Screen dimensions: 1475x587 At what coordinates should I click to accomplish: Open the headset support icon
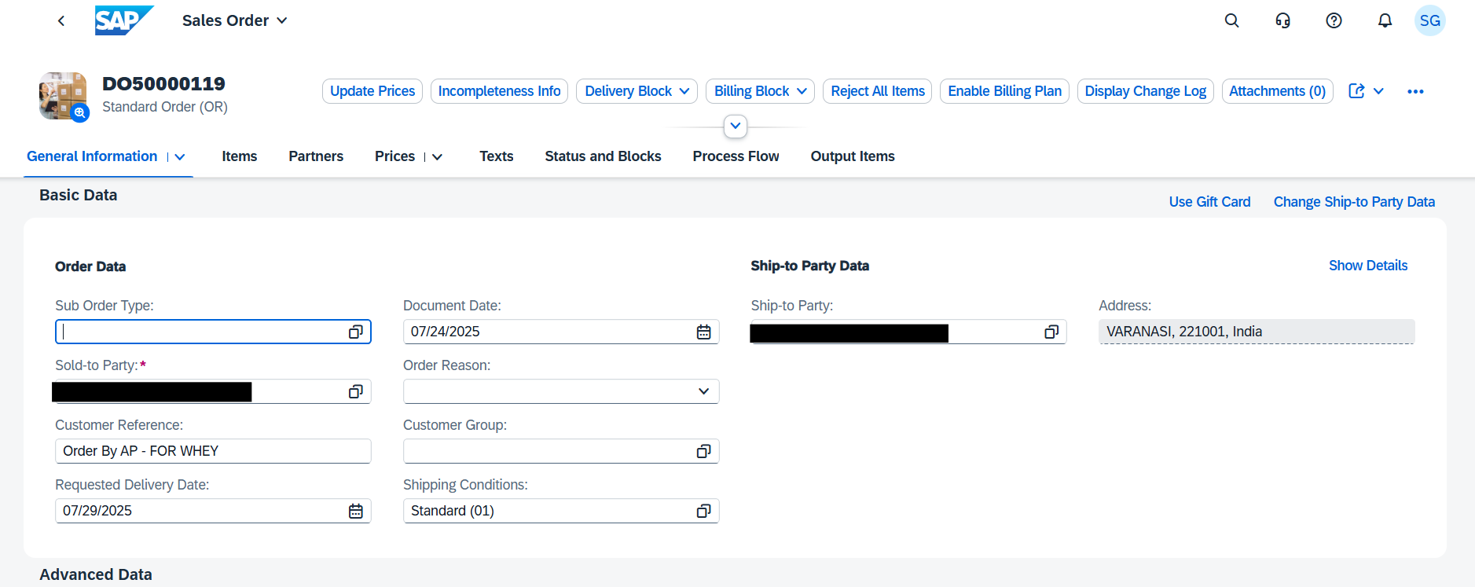(1282, 21)
